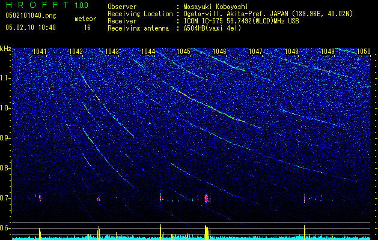Click the A504HB(yagi 4el) antenna text

click(x=212, y=28)
